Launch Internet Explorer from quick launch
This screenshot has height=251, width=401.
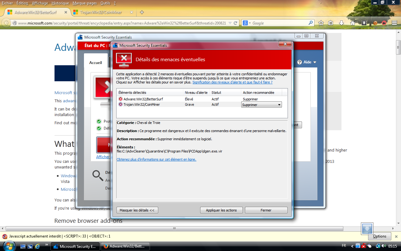[37, 246]
